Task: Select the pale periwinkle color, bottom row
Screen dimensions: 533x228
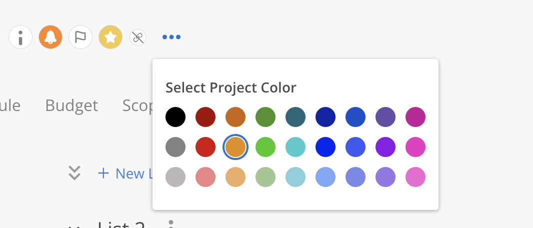Action: [x=355, y=176]
